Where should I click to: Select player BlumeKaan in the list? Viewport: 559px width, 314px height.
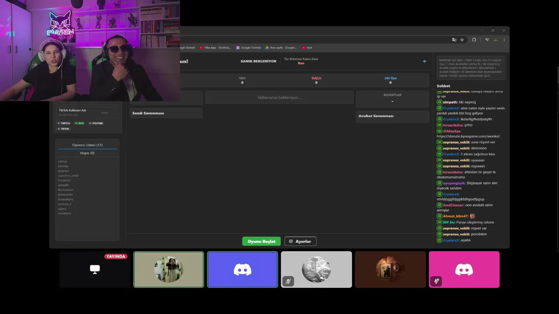click(x=66, y=190)
